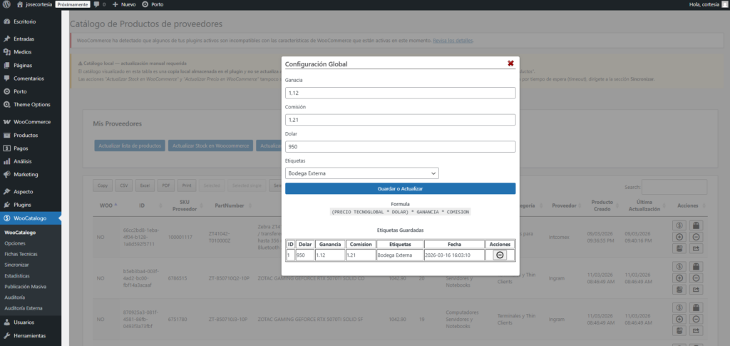The image size is (730, 346).
Task: Click the comments bubble in admin bar
Action: (x=98, y=4)
